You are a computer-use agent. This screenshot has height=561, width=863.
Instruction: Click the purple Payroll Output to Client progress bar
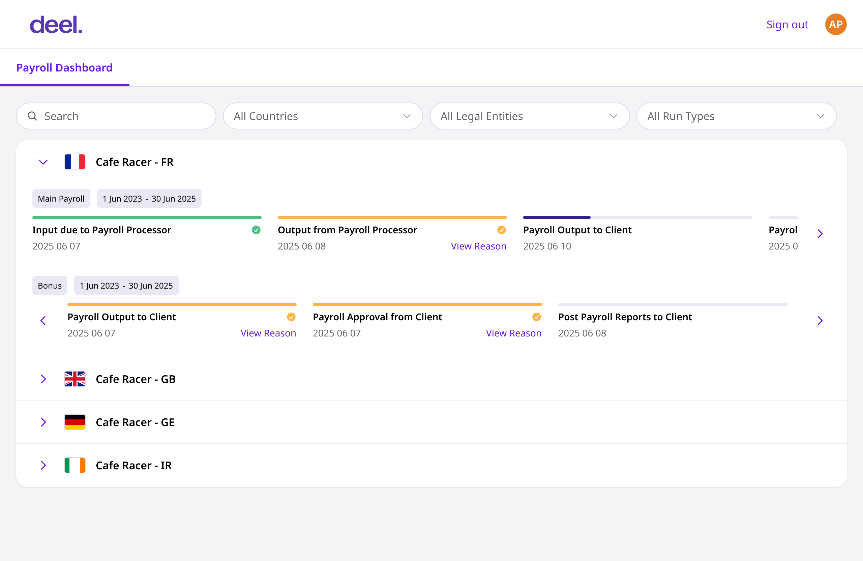coord(637,217)
